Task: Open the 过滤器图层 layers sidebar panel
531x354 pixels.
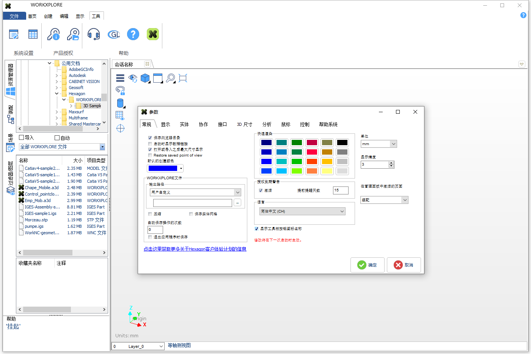Action: click(10, 178)
